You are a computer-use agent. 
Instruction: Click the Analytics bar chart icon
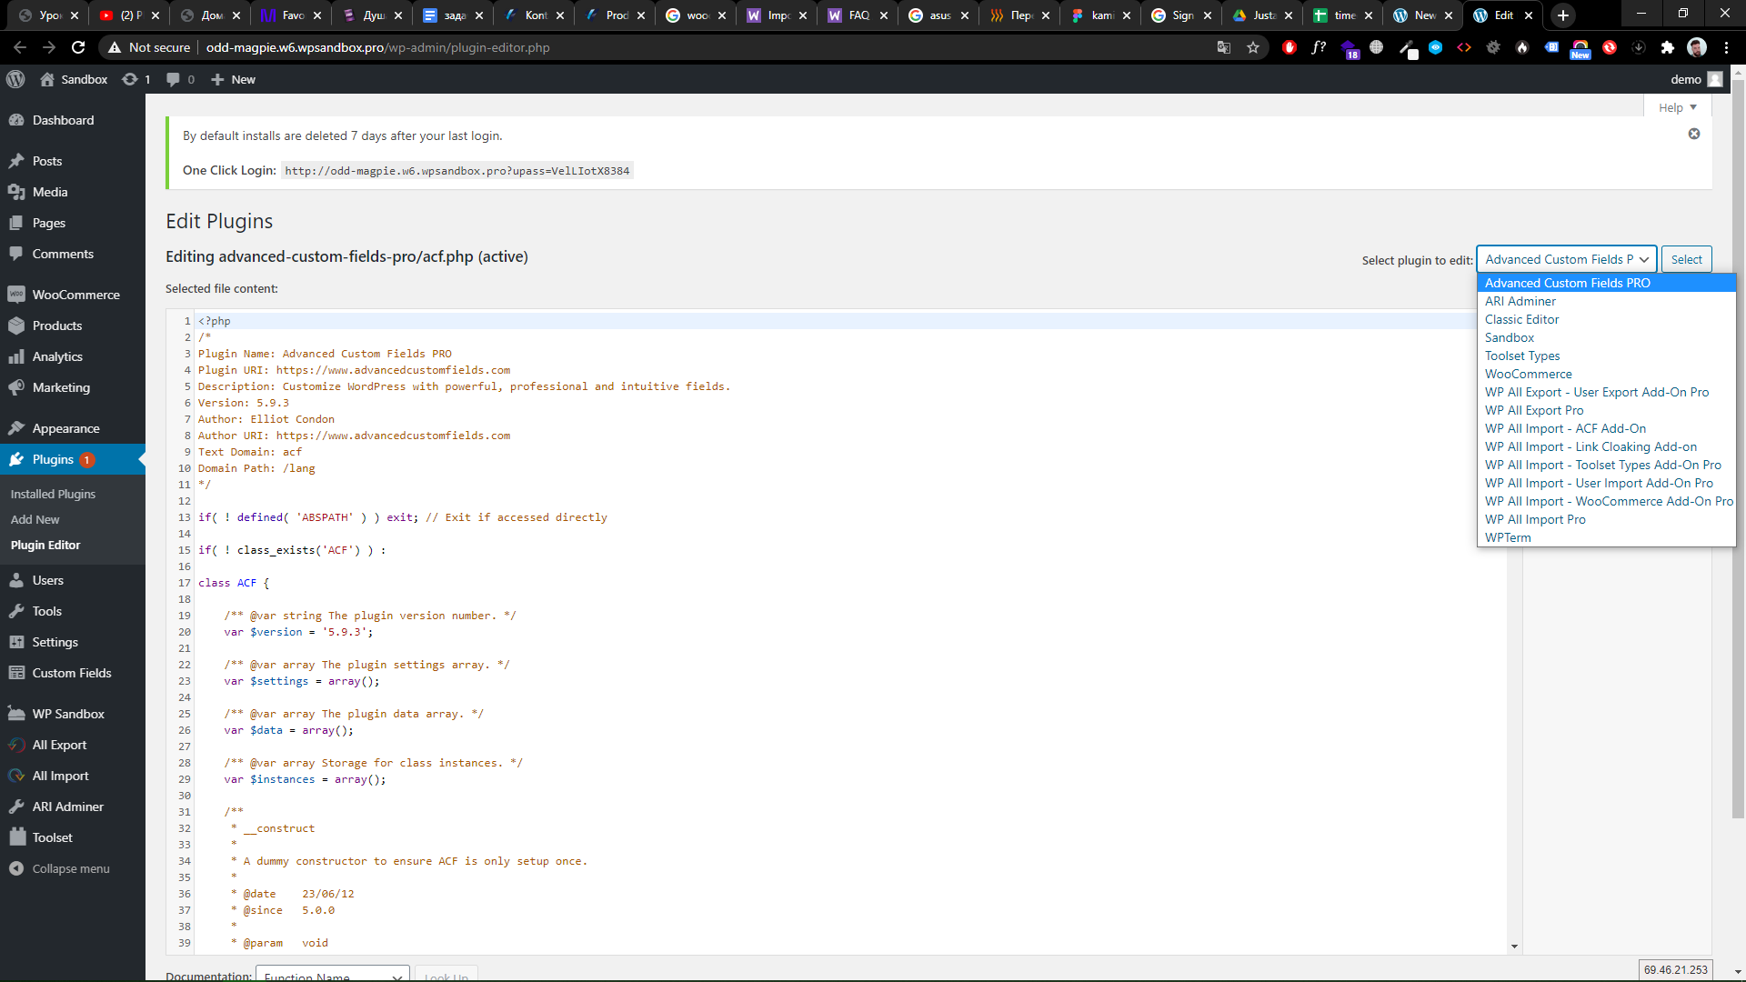click(16, 356)
